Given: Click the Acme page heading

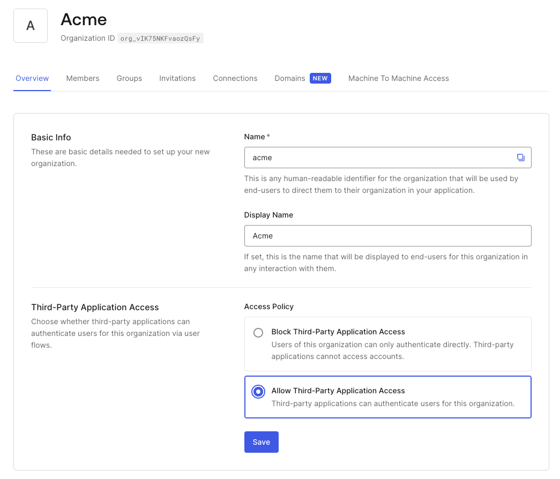Looking at the screenshot, I should [x=84, y=20].
